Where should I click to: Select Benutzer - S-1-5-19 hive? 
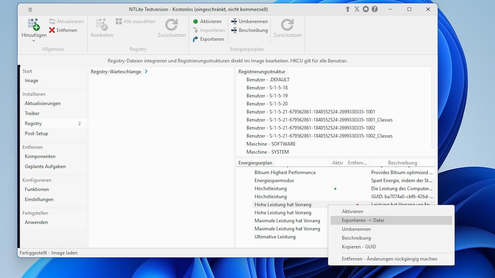pos(267,96)
